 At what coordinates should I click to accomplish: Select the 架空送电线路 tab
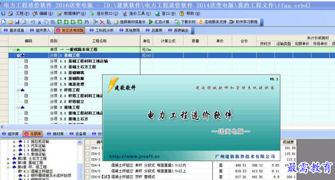point(70,30)
